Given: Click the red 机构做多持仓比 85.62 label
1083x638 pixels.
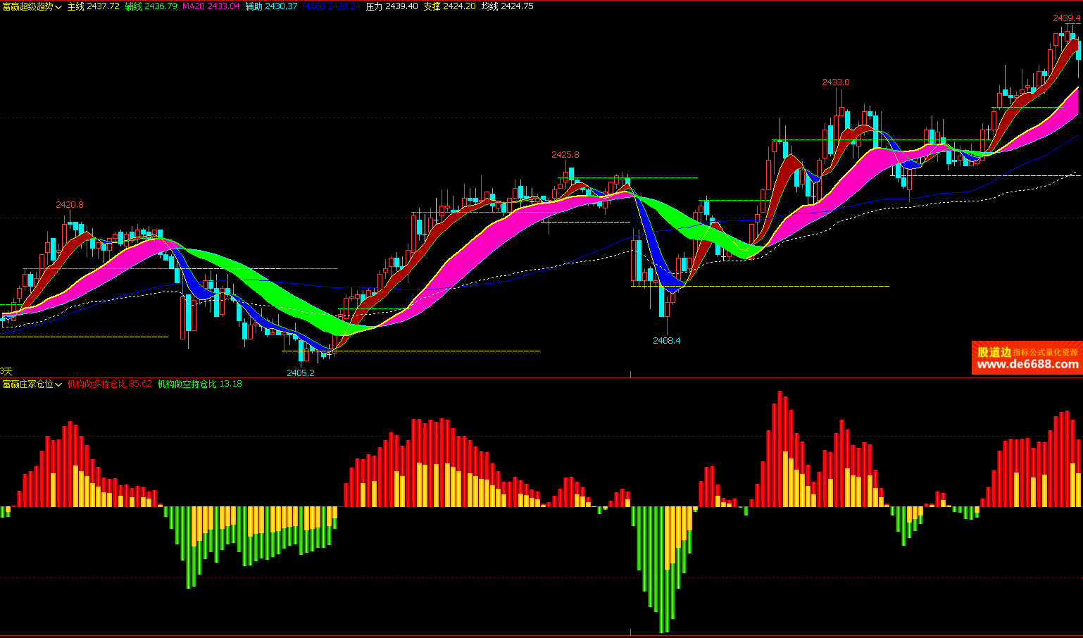Looking at the screenshot, I should coord(109,384).
